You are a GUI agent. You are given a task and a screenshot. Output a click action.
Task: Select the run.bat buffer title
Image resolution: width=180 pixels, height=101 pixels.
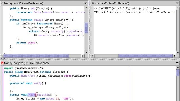coord(112,3)
